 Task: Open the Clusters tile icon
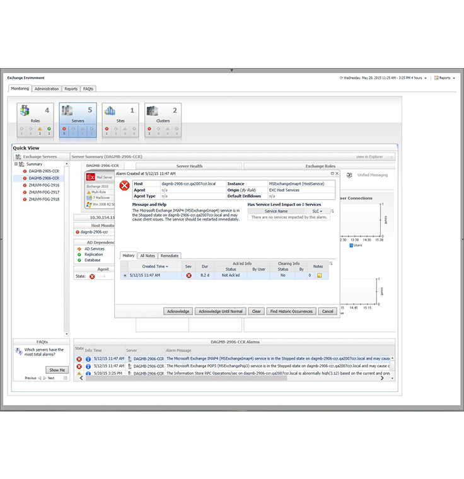[152, 110]
